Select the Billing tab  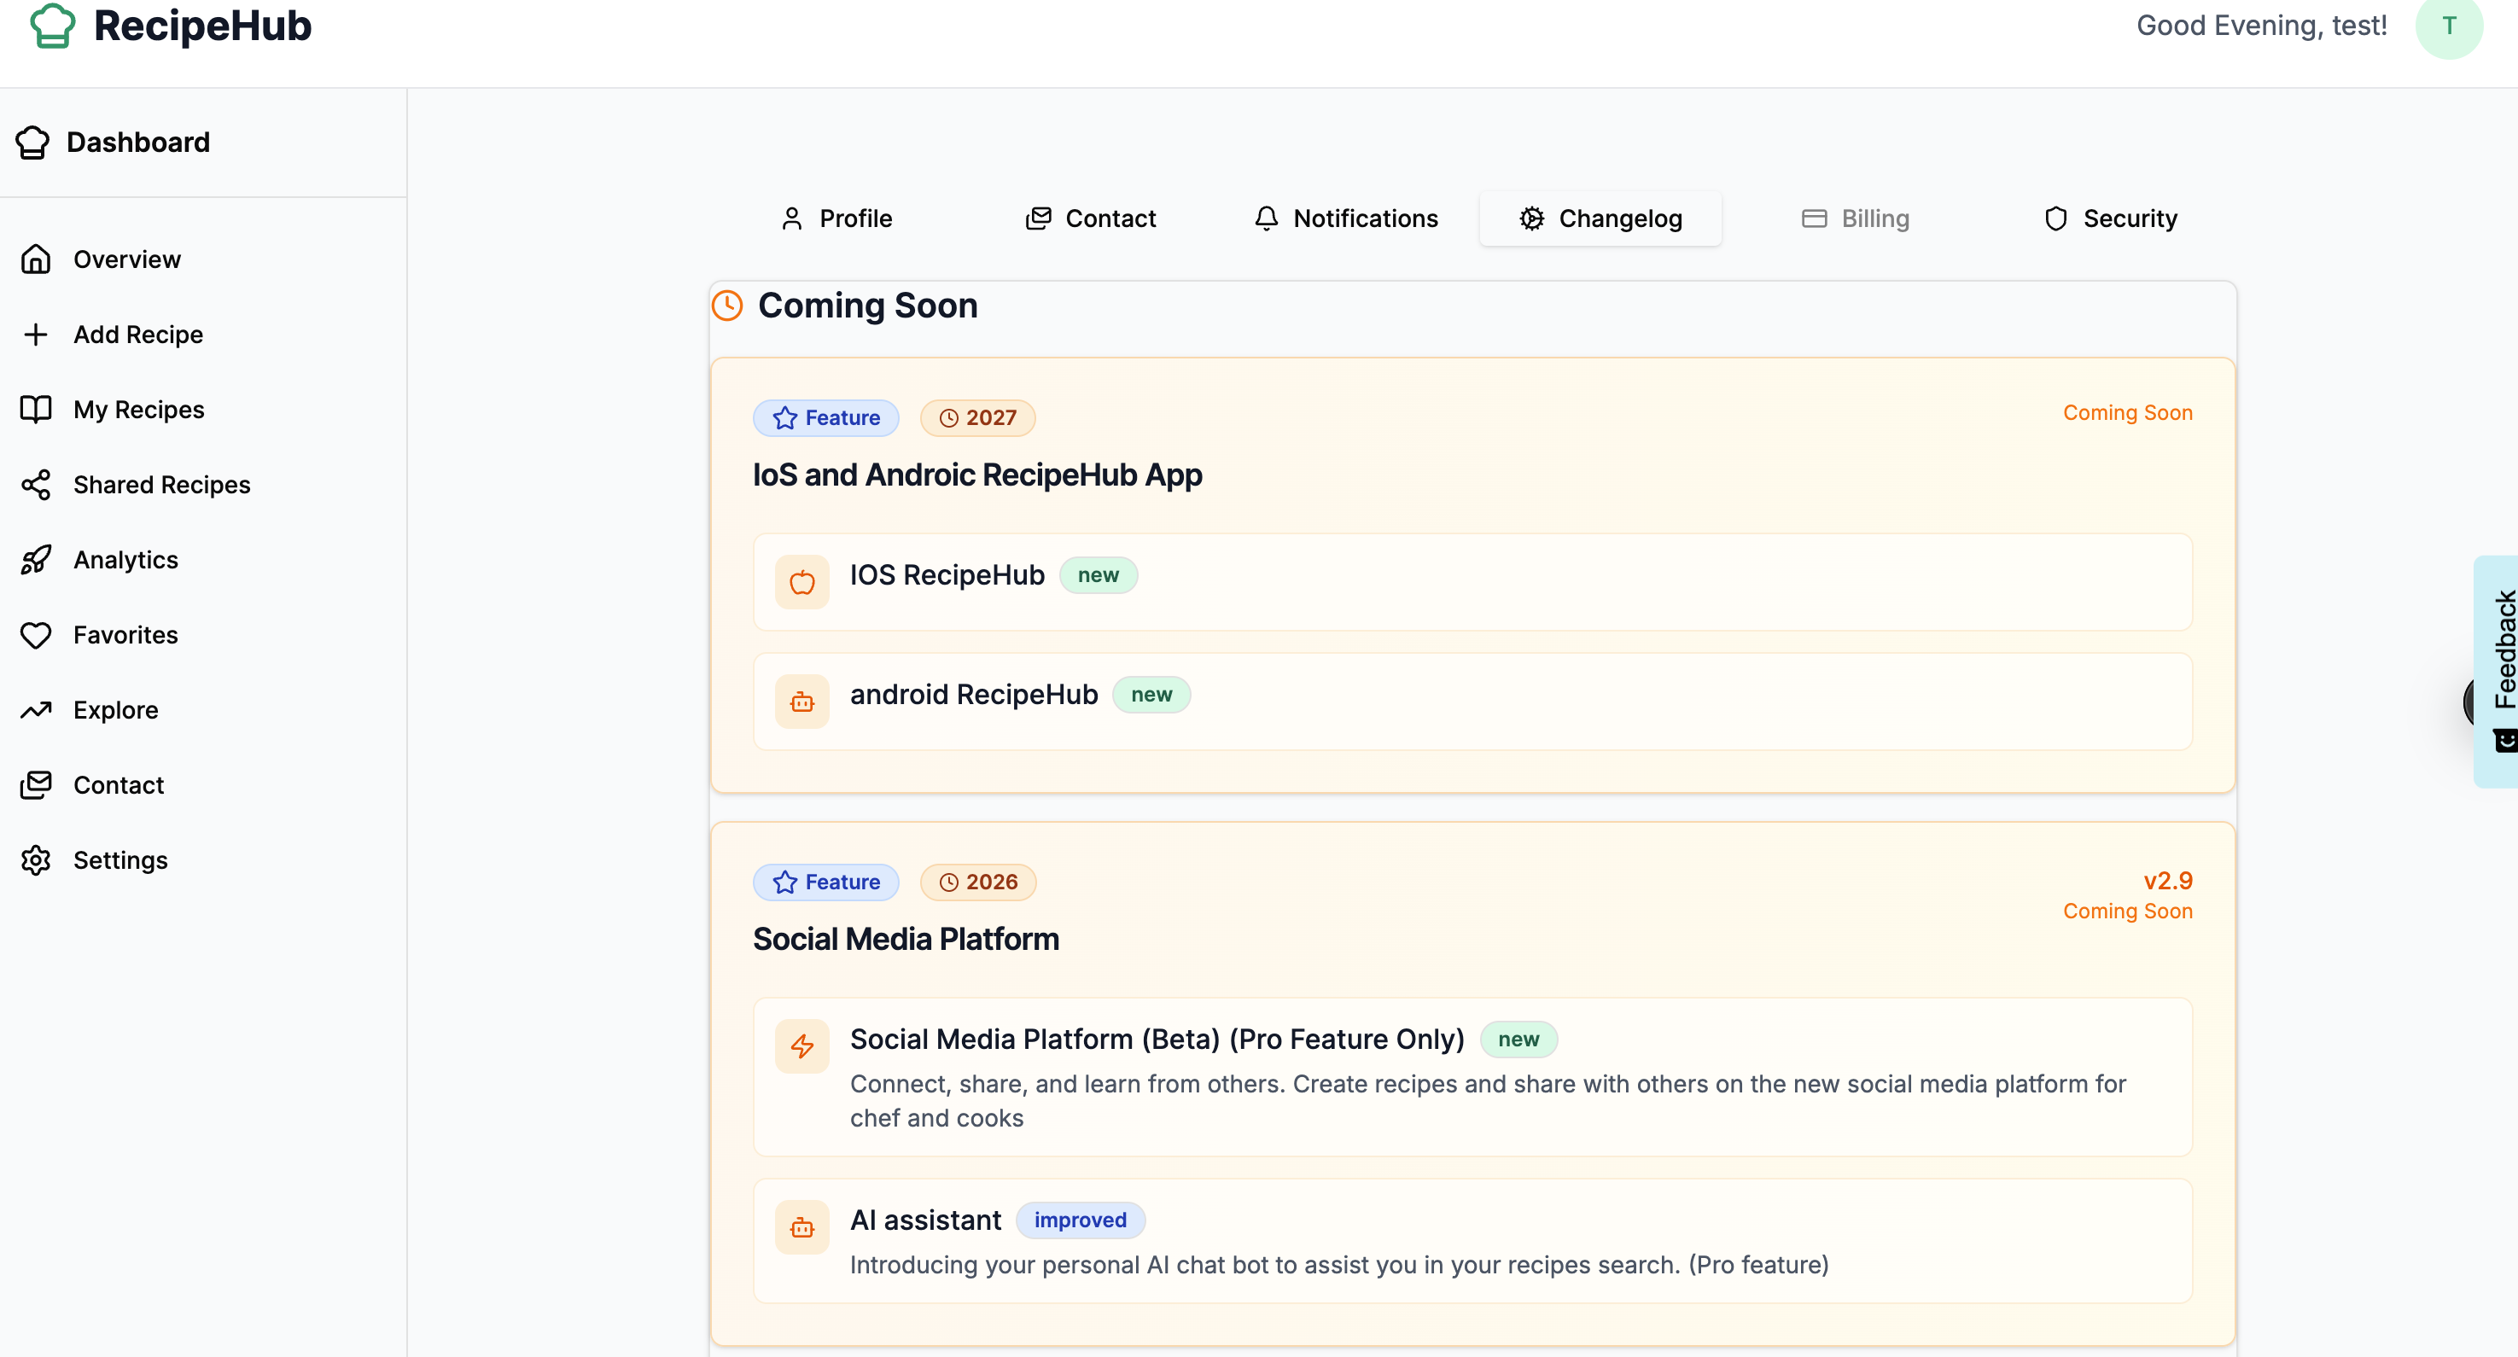(1856, 218)
